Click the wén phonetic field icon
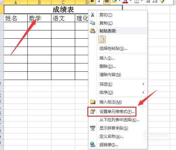The width and height of the screenshot is (176, 150). [x=93, y=128]
